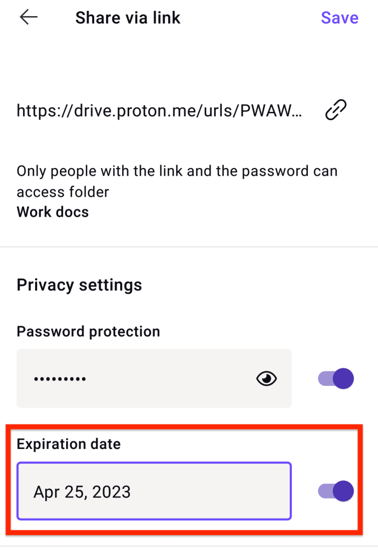The height and width of the screenshot is (552, 378).
Task: Tap the Privacy settings section header
Action: pos(79,285)
